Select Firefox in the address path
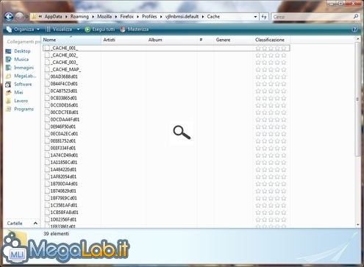Viewport: 364px width, 267px height. click(x=127, y=16)
